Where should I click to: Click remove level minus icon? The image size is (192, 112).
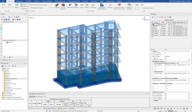[160, 17]
